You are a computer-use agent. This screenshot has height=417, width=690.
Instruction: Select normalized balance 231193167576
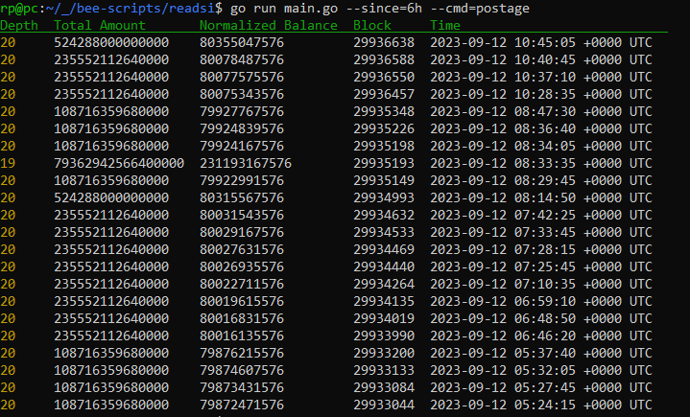246,163
